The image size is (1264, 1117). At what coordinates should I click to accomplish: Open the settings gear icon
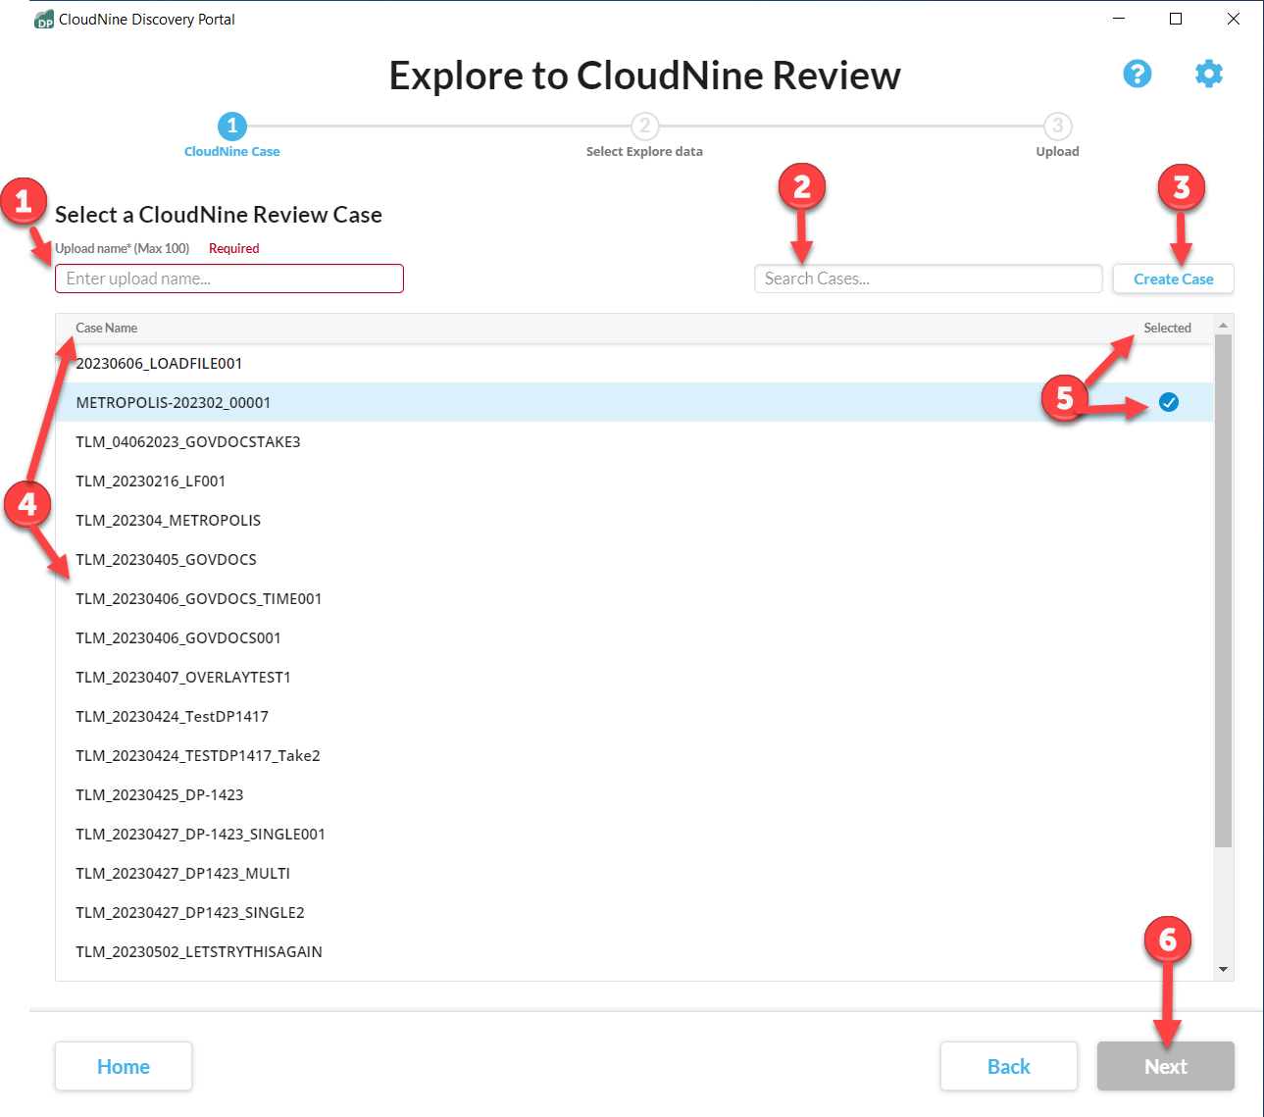pyautogui.click(x=1209, y=74)
